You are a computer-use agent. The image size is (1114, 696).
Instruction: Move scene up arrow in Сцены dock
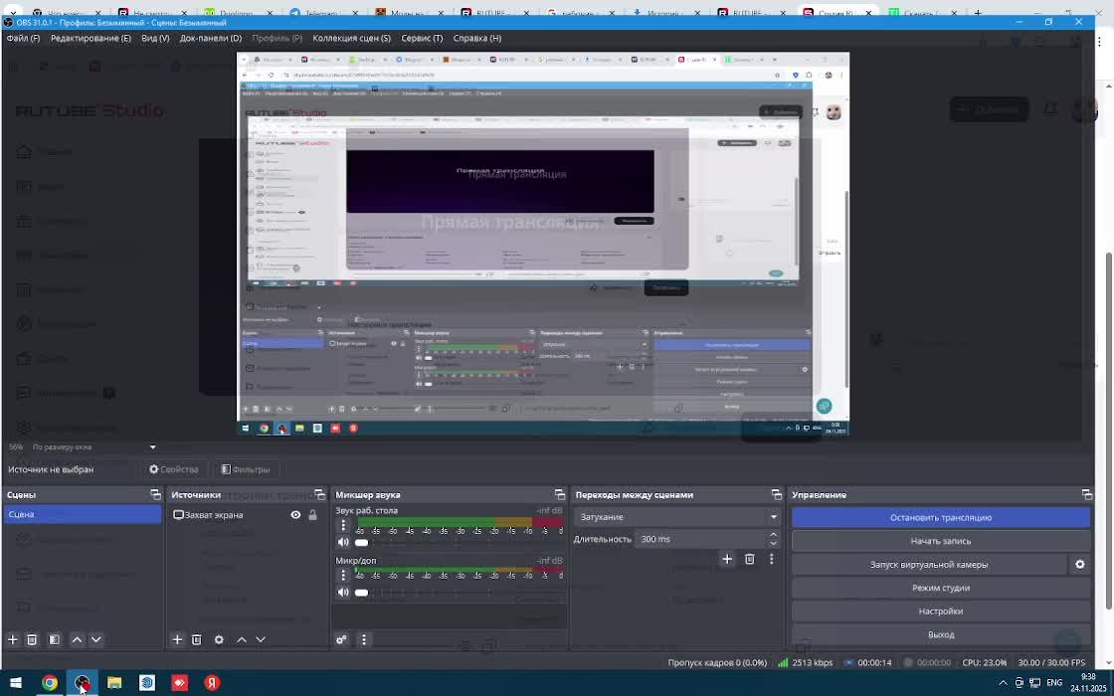click(77, 640)
